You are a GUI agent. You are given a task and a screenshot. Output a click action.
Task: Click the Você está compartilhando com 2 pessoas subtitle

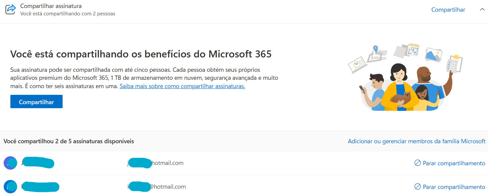[68, 14]
